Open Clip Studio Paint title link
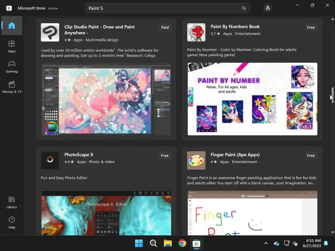This screenshot has height=251, width=335. [99, 30]
